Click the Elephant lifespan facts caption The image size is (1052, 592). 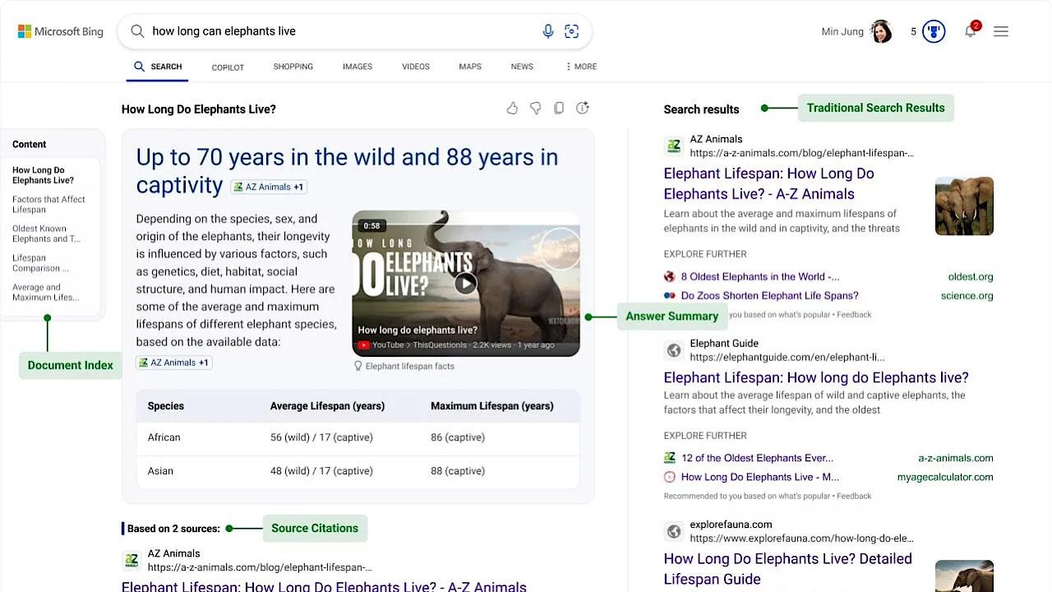pyautogui.click(x=409, y=367)
